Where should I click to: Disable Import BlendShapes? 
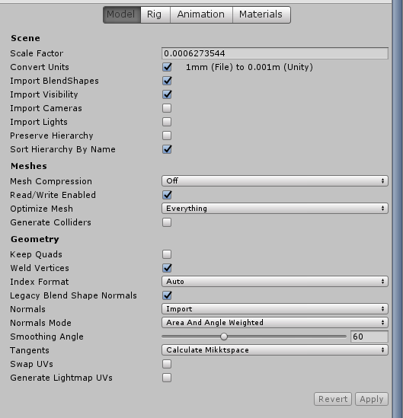[167, 81]
